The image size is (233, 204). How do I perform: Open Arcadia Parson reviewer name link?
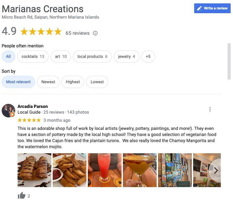coord(33,106)
